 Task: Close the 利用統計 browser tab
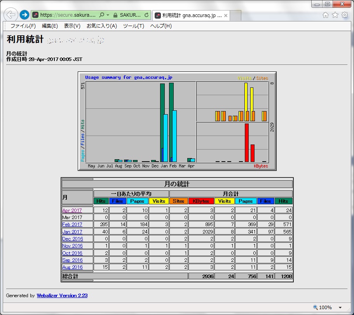click(226, 16)
